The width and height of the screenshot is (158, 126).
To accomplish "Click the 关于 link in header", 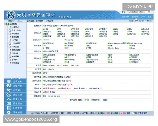I will coord(143,17).
